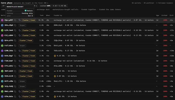175x100 pixels.
Task: Copy address of wallet Hf27…vVRw
Action: (x=15, y=81)
